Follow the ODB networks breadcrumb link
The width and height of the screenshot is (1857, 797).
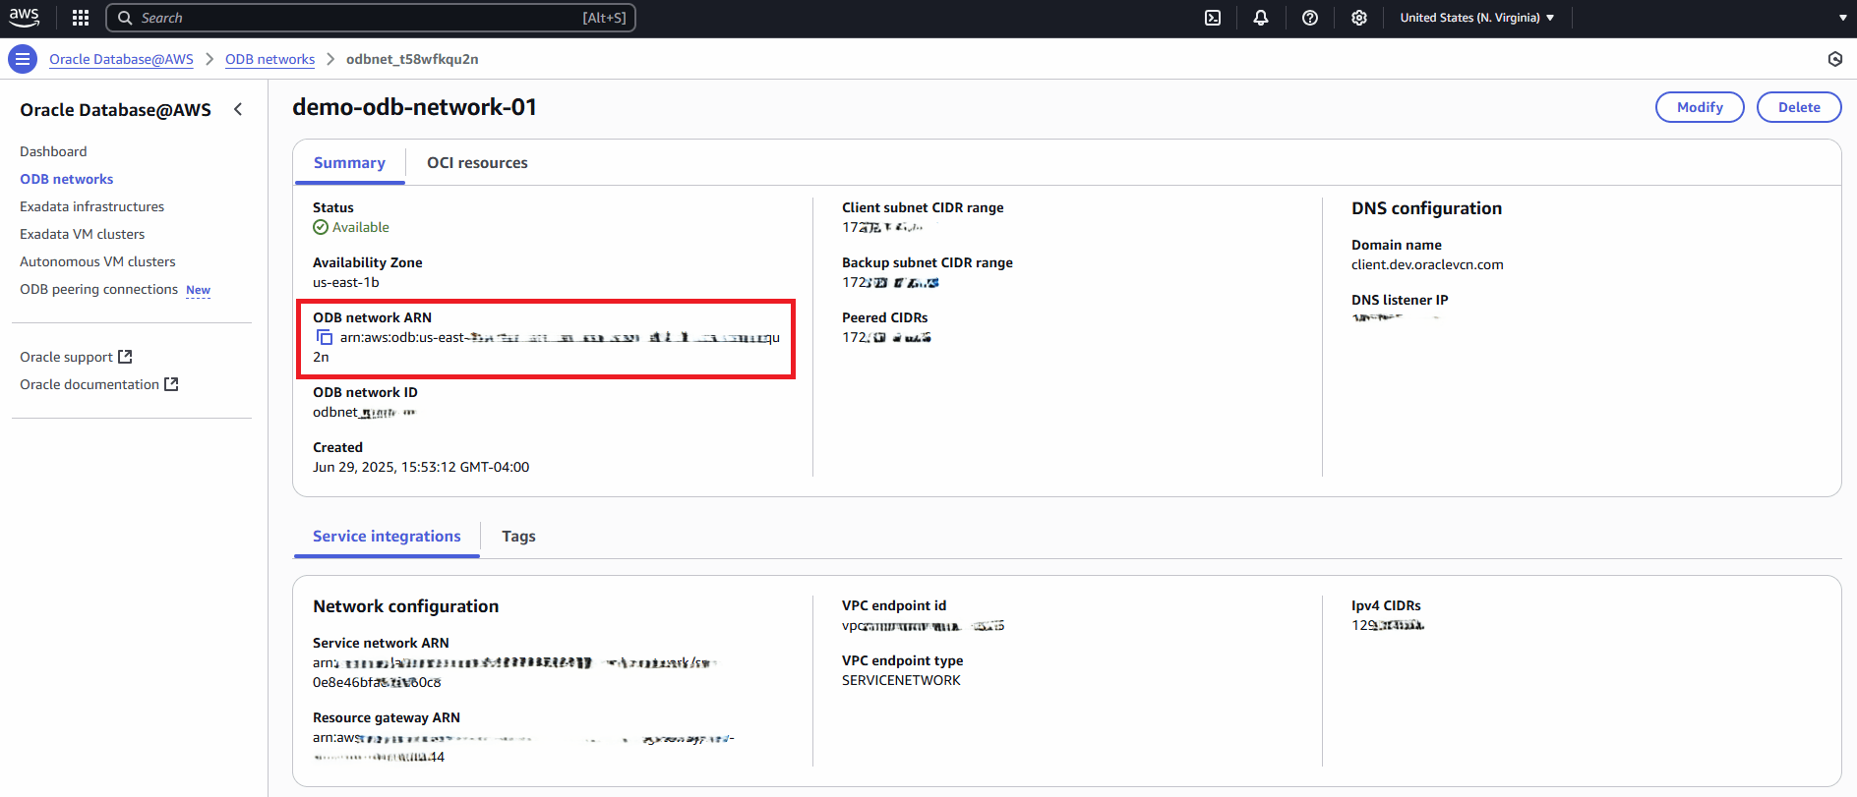(x=270, y=59)
